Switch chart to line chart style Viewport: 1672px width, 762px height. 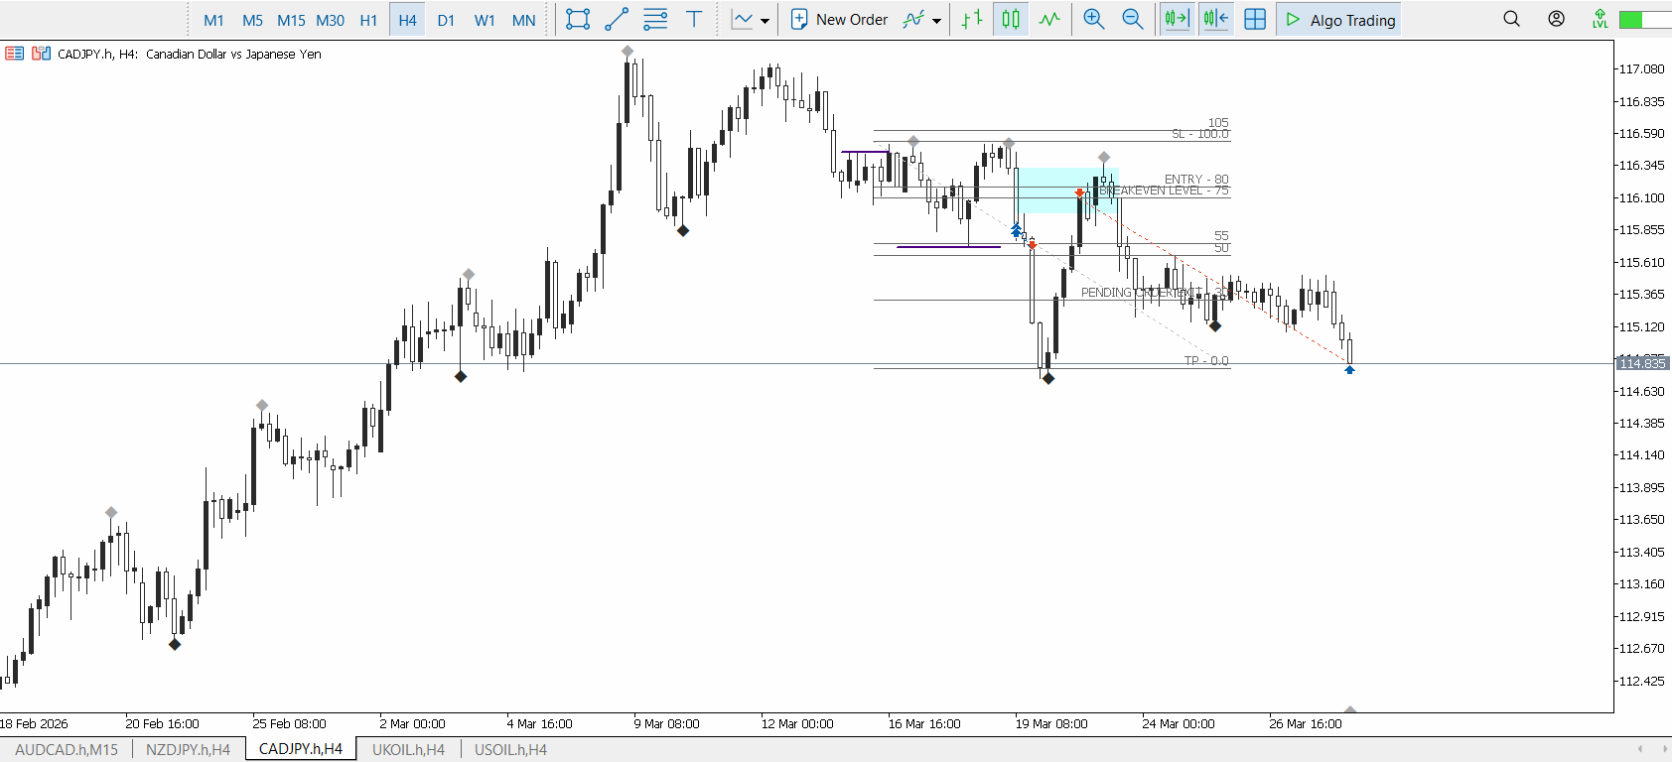(x=1049, y=20)
